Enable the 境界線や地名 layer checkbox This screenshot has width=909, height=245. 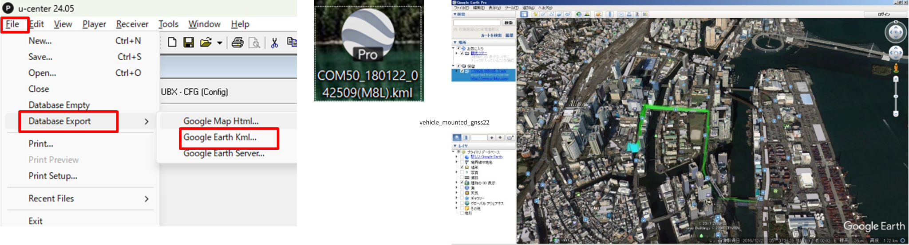462,162
